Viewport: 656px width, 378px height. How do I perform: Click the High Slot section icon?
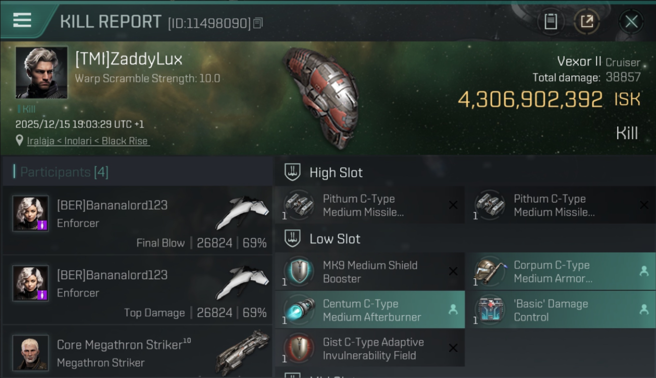(293, 172)
